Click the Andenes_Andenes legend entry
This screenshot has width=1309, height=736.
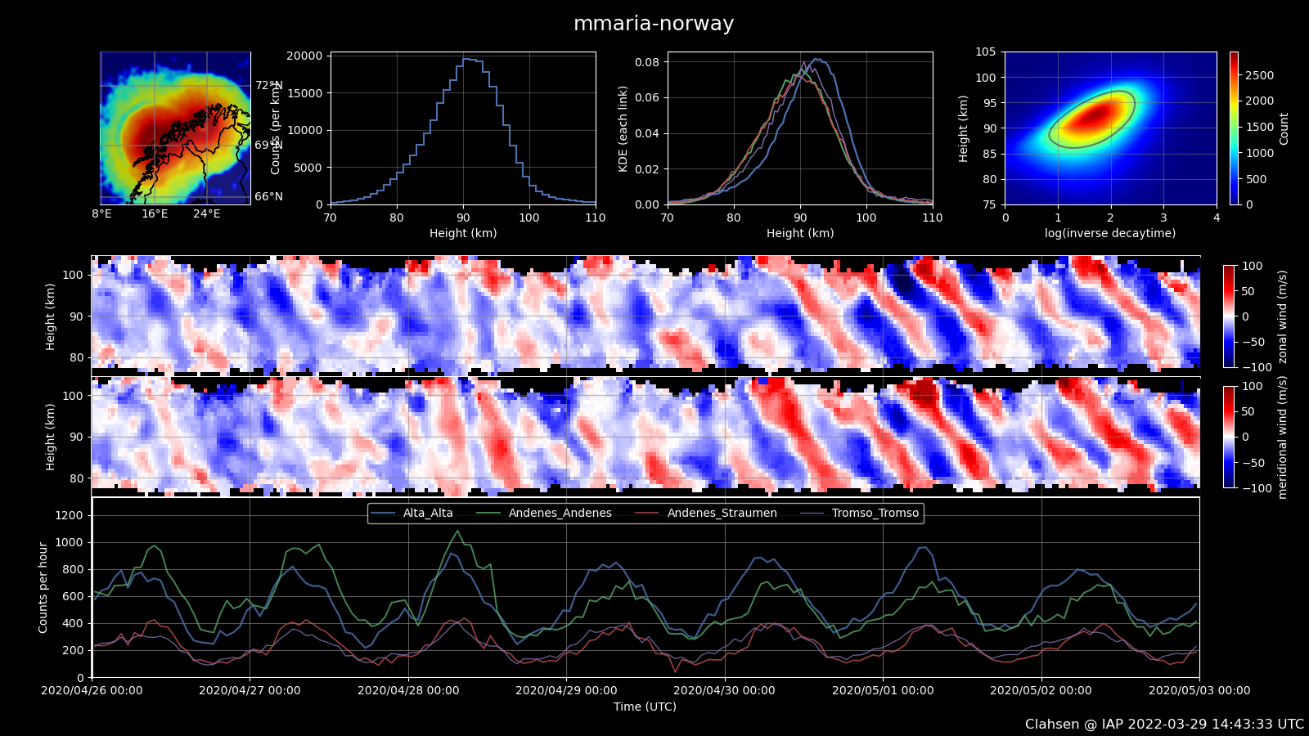543,514
